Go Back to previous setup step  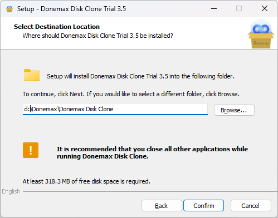click(162, 205)
